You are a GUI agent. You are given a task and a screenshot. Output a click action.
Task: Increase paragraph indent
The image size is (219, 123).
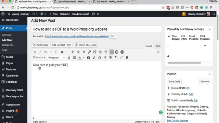click(x=111, y=58)
